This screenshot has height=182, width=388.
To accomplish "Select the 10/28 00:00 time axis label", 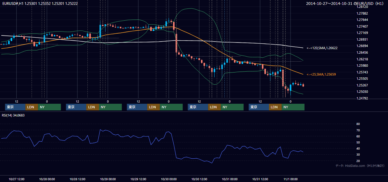I will coord(47,179).
